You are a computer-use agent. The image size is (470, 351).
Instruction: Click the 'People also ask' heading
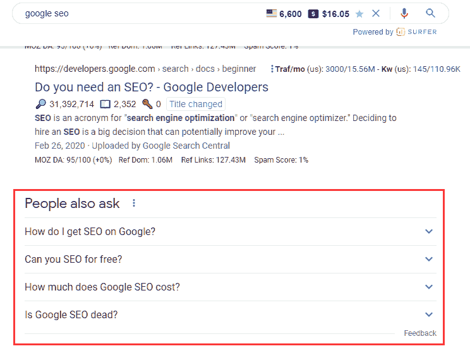click(x=72, y=204)
